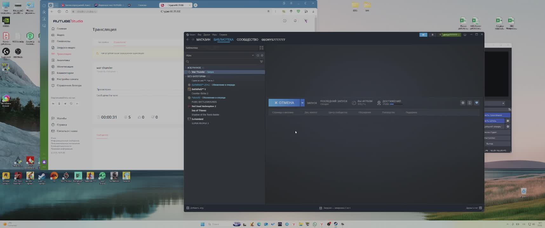
Task: Open game settings gear icon for War Thunder
Action: [x=463, y=103]
